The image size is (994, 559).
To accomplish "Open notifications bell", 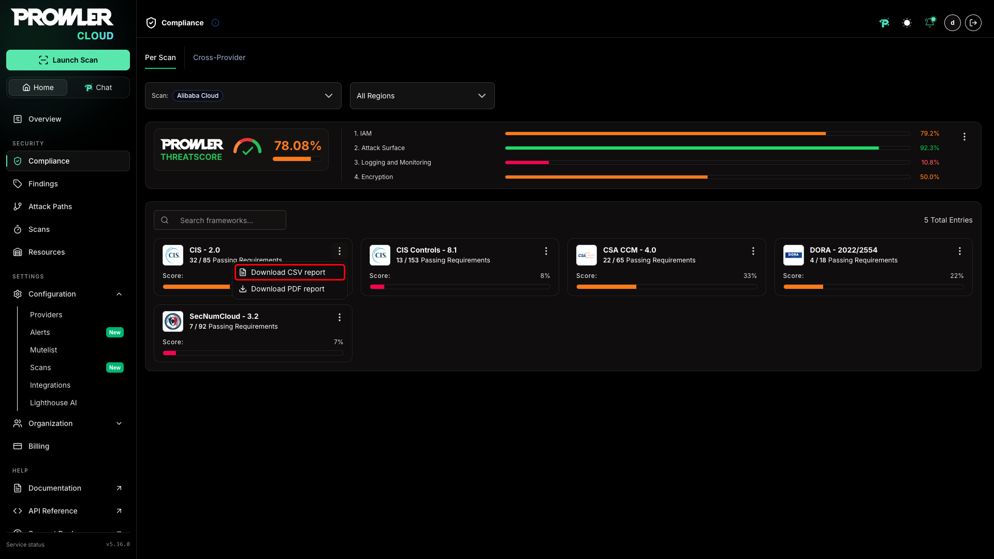I will 930,23.
